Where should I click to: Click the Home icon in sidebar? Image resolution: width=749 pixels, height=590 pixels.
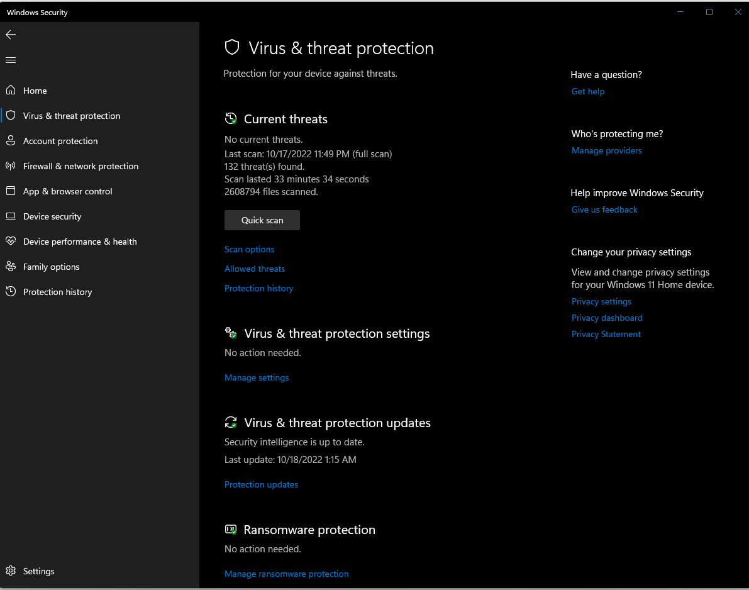click(x=11, y=91)
